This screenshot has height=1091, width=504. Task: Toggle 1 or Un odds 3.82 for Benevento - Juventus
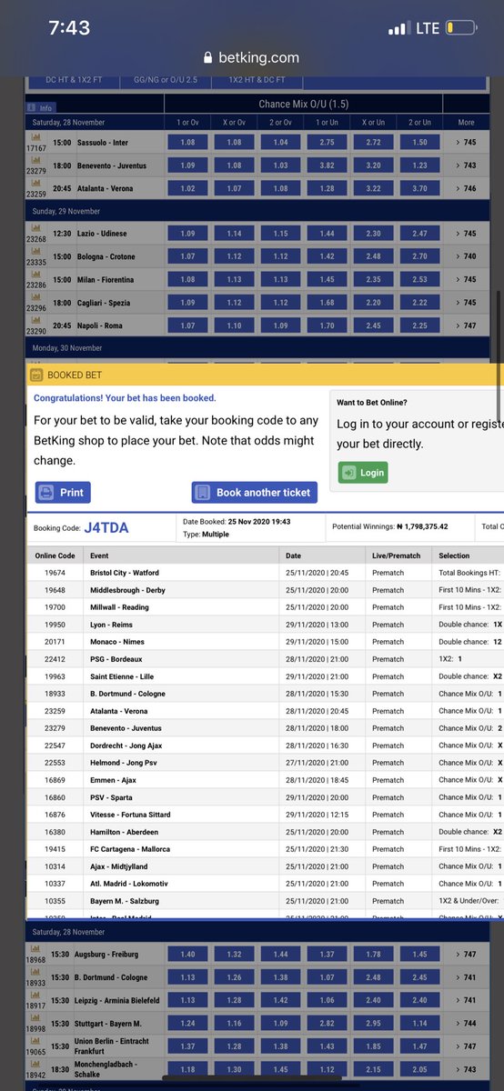[x=327, y=165]
